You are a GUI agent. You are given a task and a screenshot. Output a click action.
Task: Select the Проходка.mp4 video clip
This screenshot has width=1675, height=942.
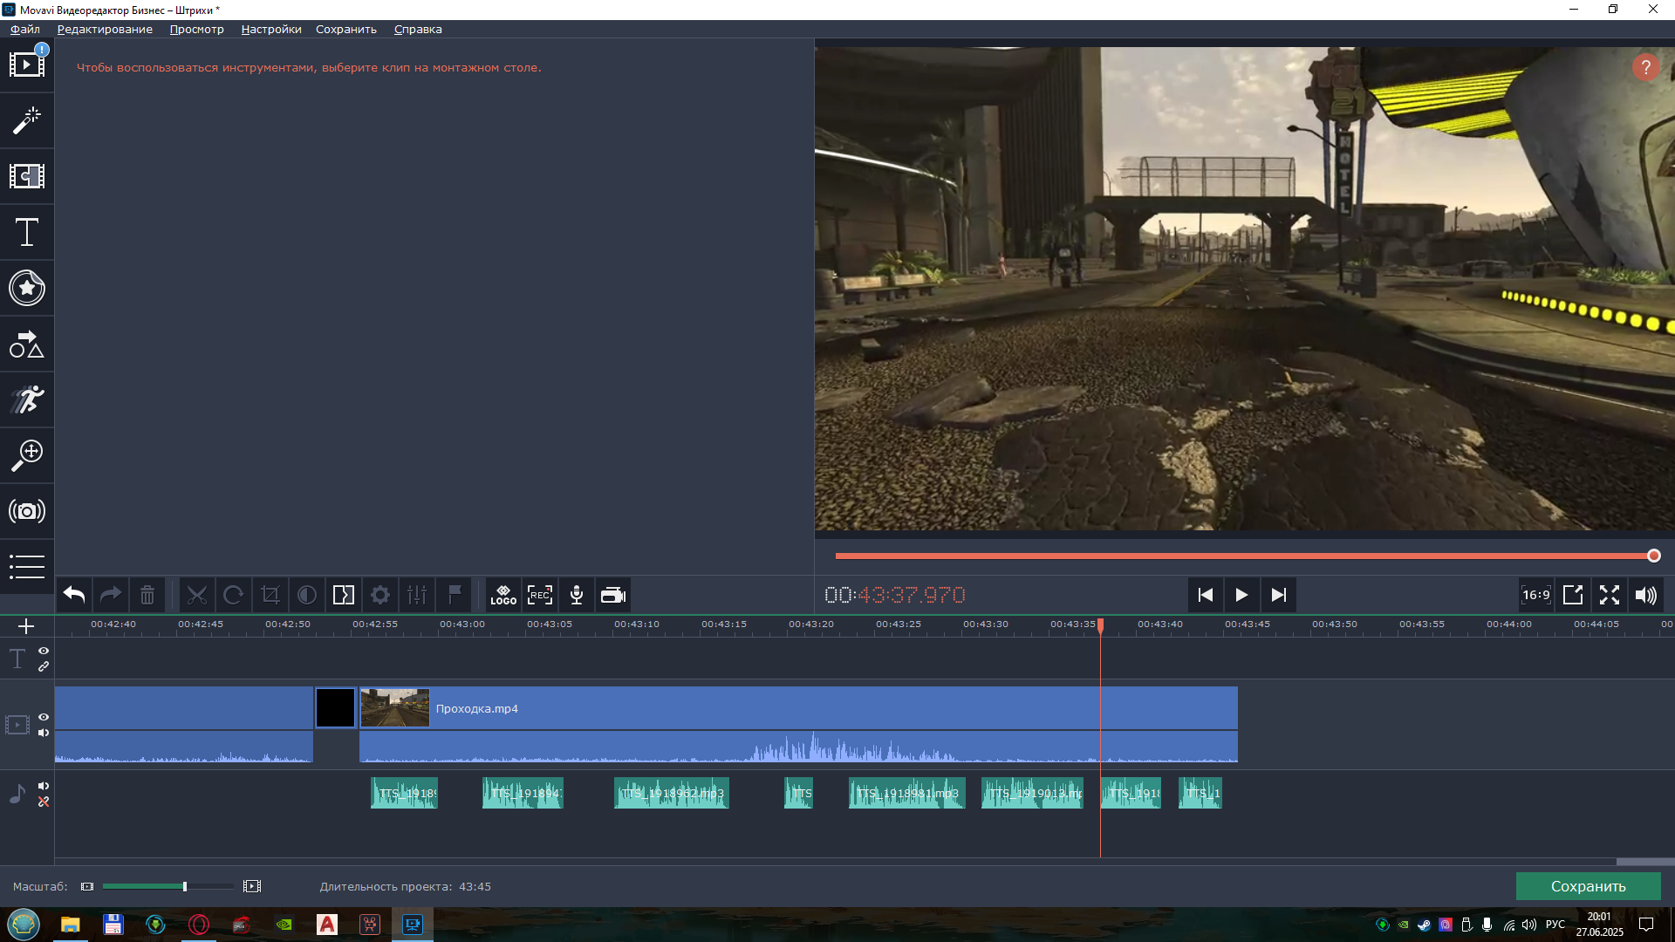coord(798,724)
